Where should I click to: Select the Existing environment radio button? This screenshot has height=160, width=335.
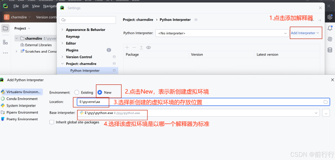pos(77,92)
